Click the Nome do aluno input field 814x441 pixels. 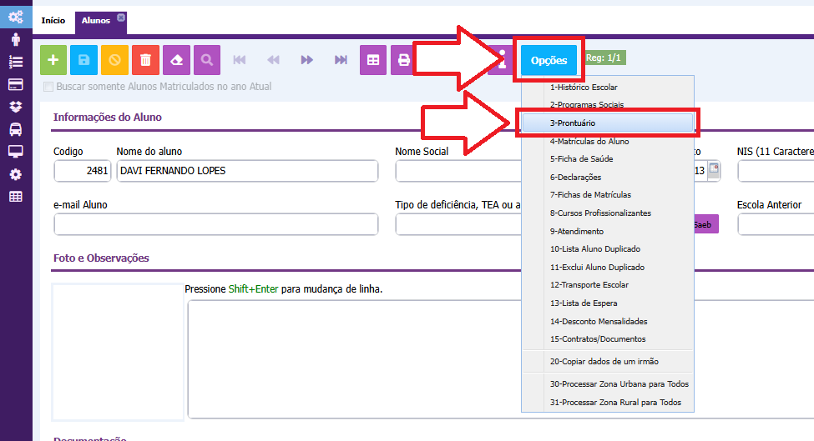click(246, 171)
